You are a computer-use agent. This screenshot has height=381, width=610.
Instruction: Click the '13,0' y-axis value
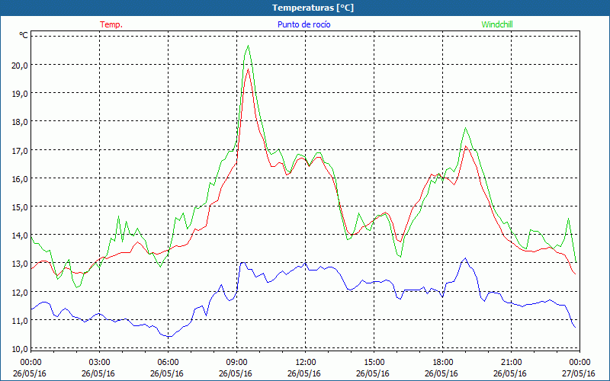click(x=20, y=264)
